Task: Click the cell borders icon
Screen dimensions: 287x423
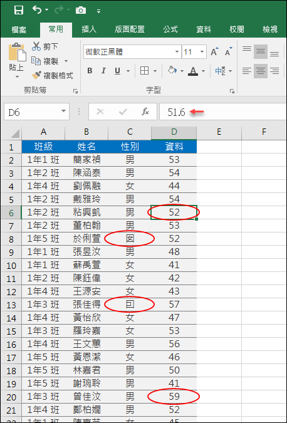Action: [145, 71]
